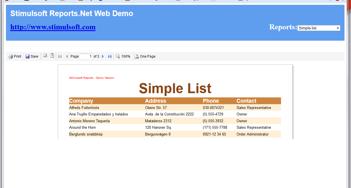
Task: Click the page number input field
Action: 86,56
